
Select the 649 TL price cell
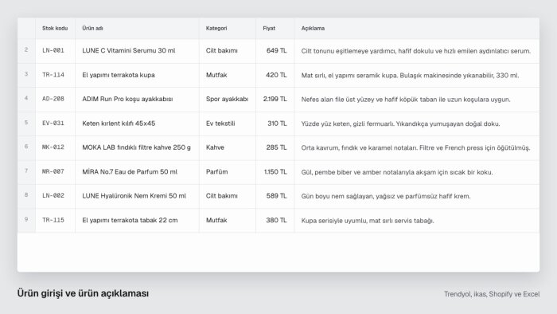275,51
